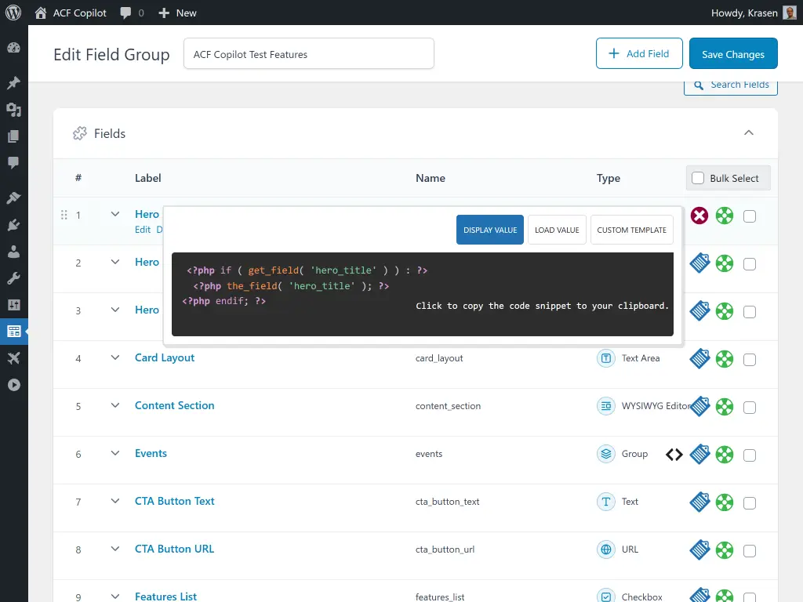Open the Tools wrench icon in the sidebar
The image size is (803, 602).
[x=14, y=277]
